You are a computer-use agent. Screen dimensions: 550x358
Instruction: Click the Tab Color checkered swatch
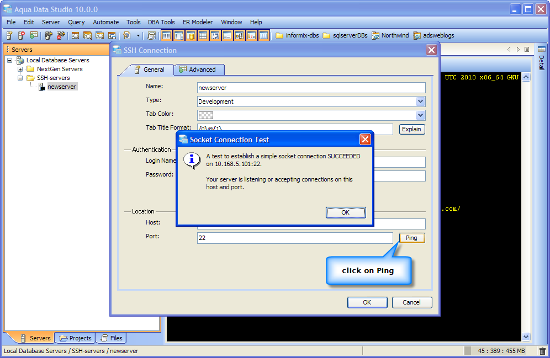click(x=206, y=115)
